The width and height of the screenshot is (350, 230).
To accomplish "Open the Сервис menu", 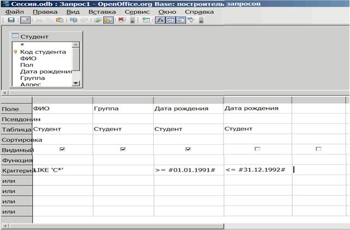I will tap(137, 12).
